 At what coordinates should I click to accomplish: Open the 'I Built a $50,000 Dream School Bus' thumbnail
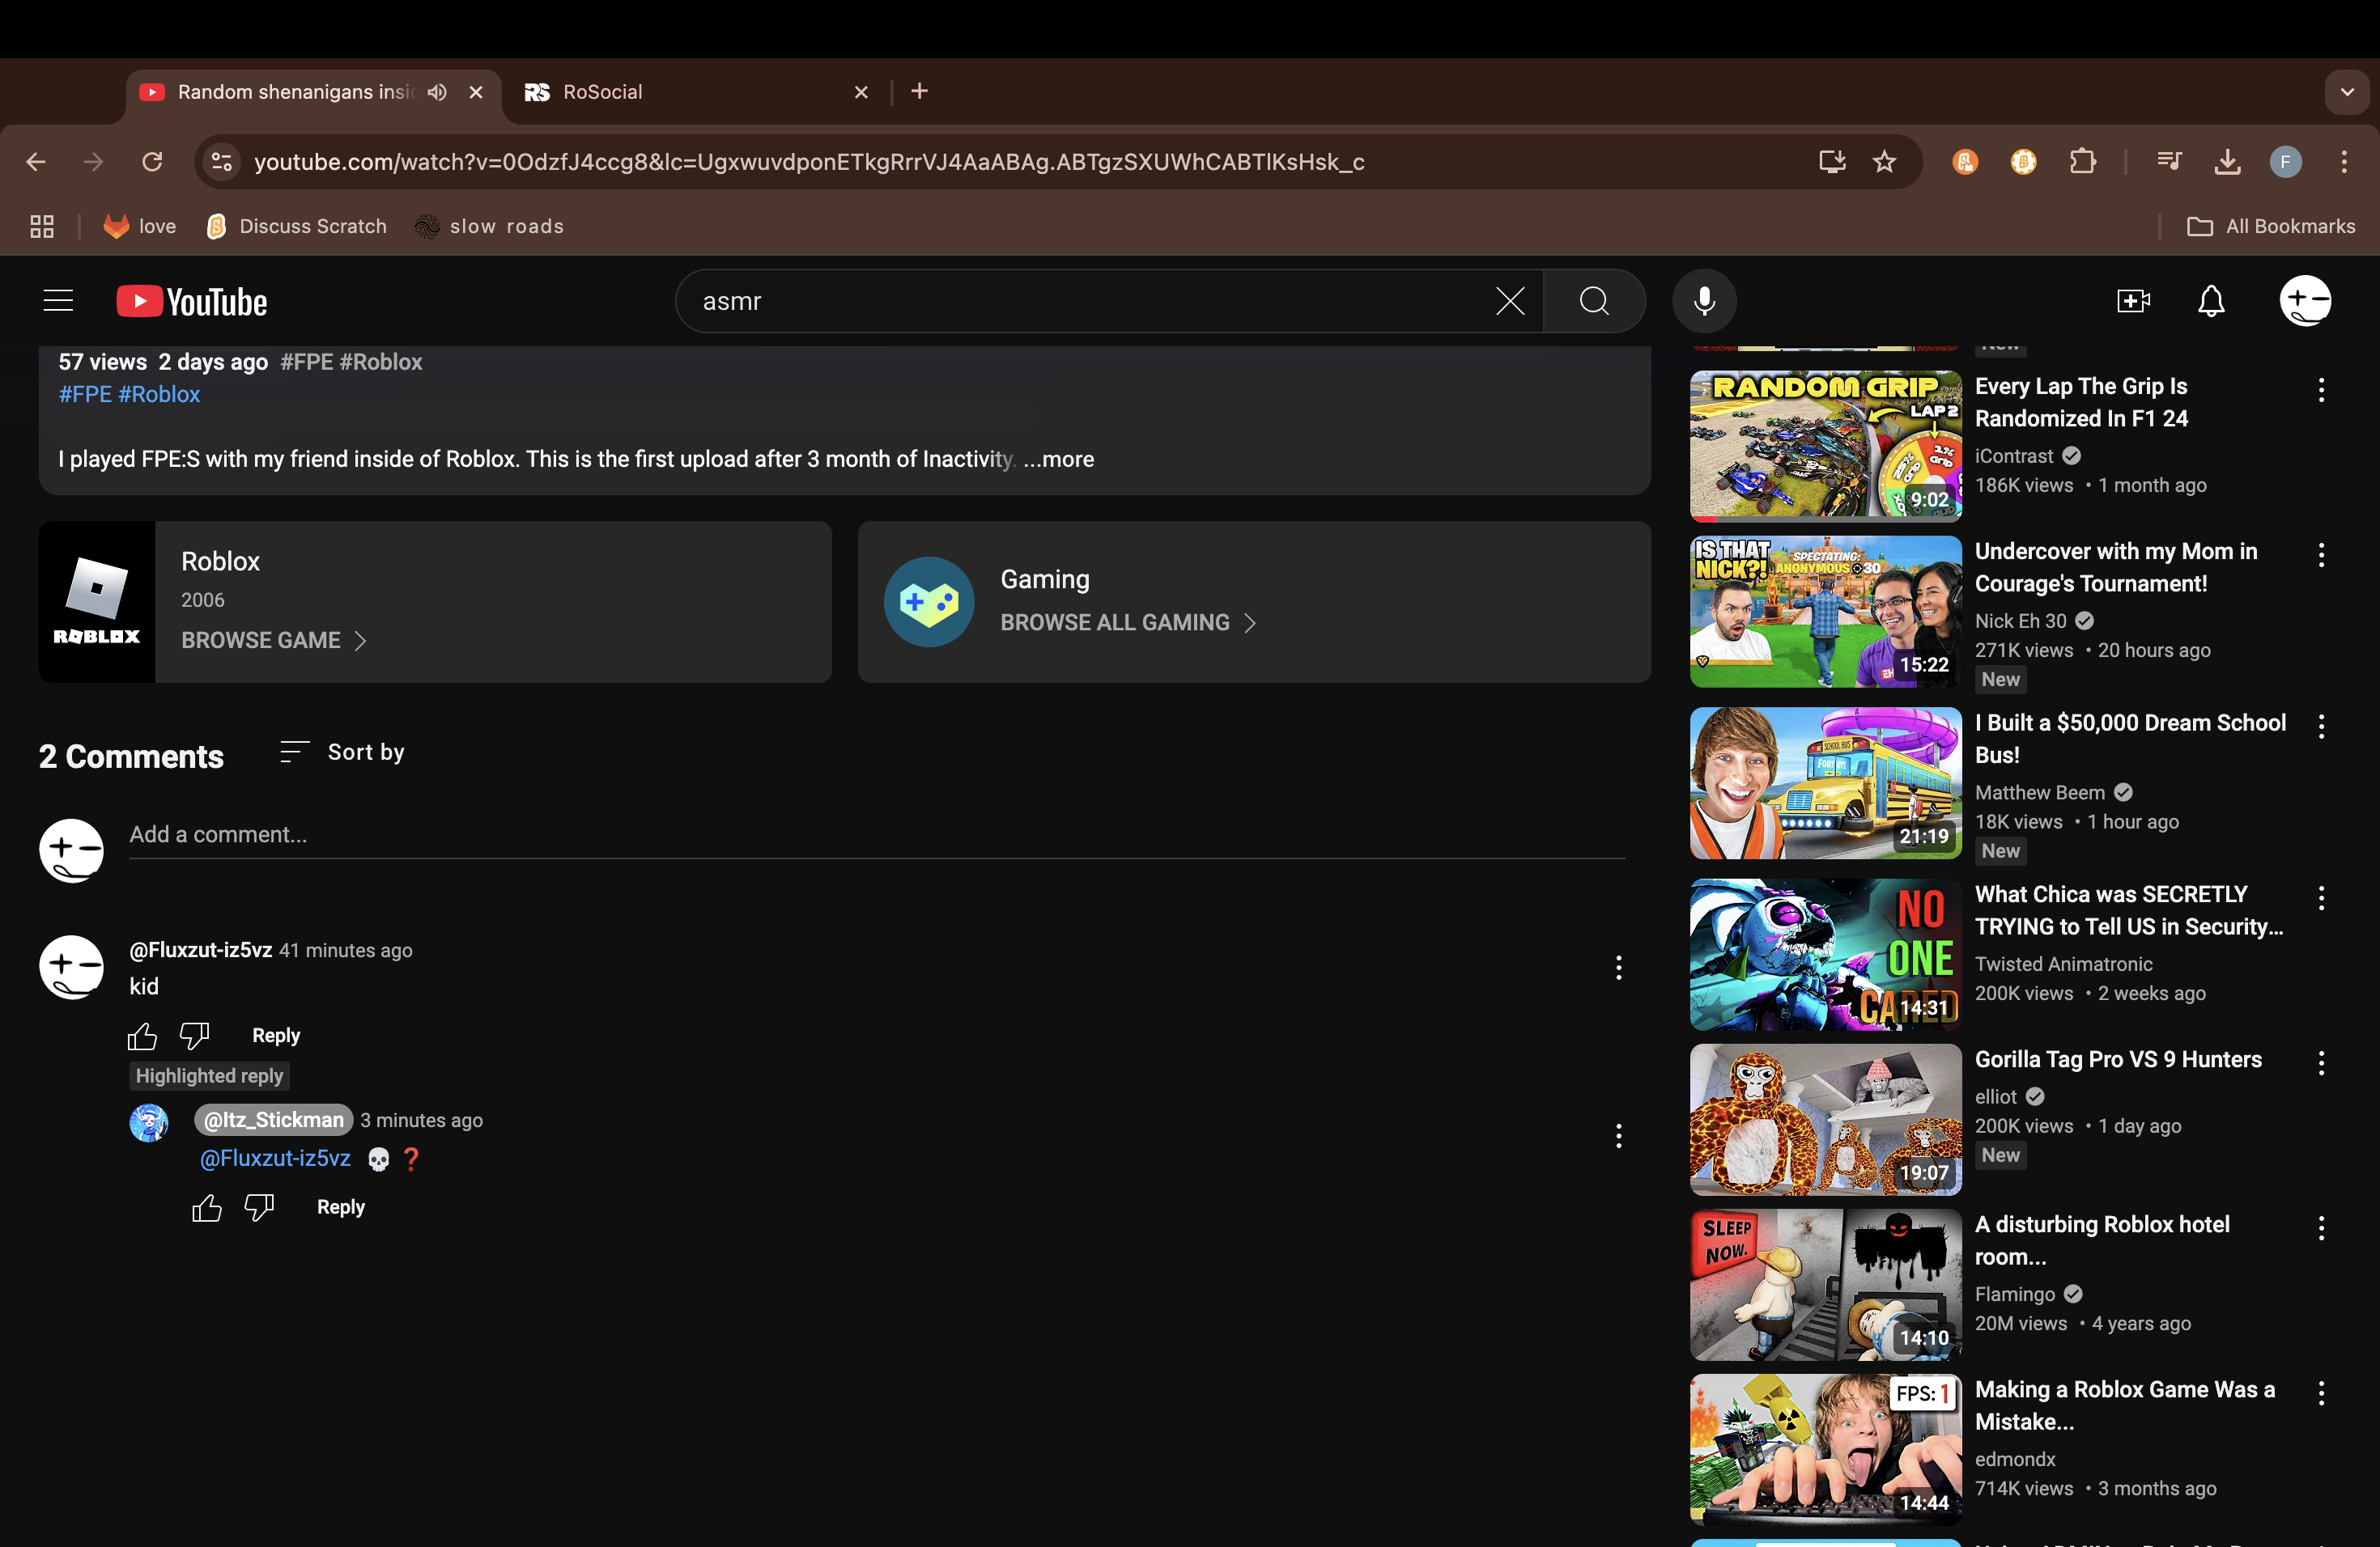tap(1825, 783)
